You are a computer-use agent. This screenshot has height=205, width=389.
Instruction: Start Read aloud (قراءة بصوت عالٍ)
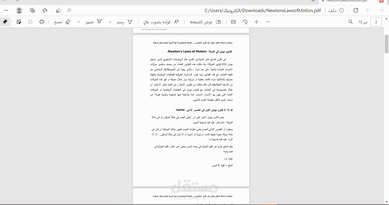click(x=161, y=22)
